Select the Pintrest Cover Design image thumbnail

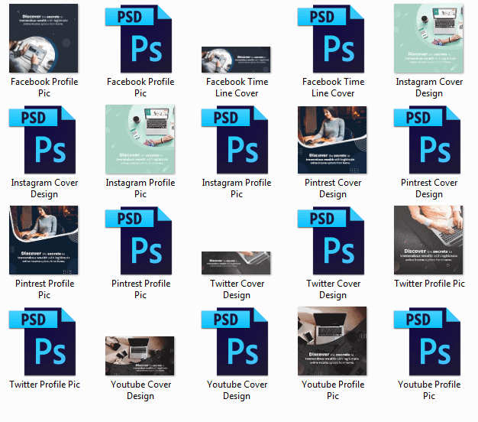(333, 140)
